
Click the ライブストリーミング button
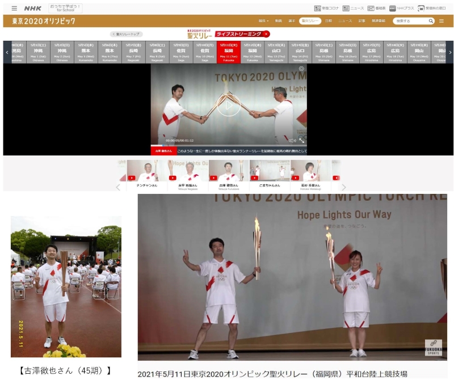[x=242, y=34]
